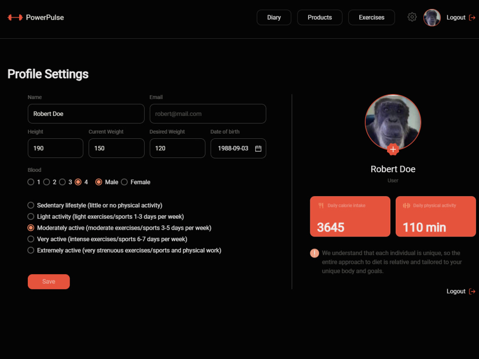Select blood type 2
This screenshot has width=479, height=359.
pos(46,182)
